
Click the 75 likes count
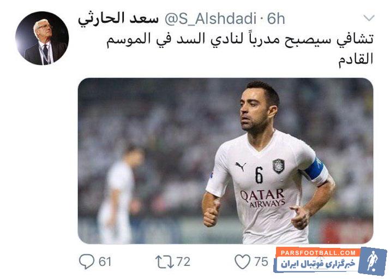click(261, 262)
